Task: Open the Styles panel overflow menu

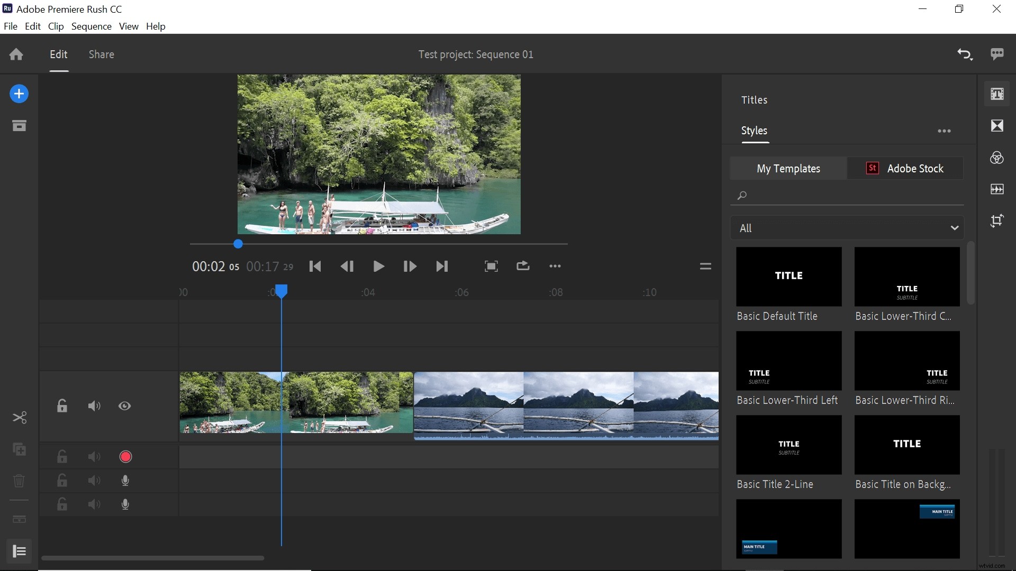Action: coord(944,131)
